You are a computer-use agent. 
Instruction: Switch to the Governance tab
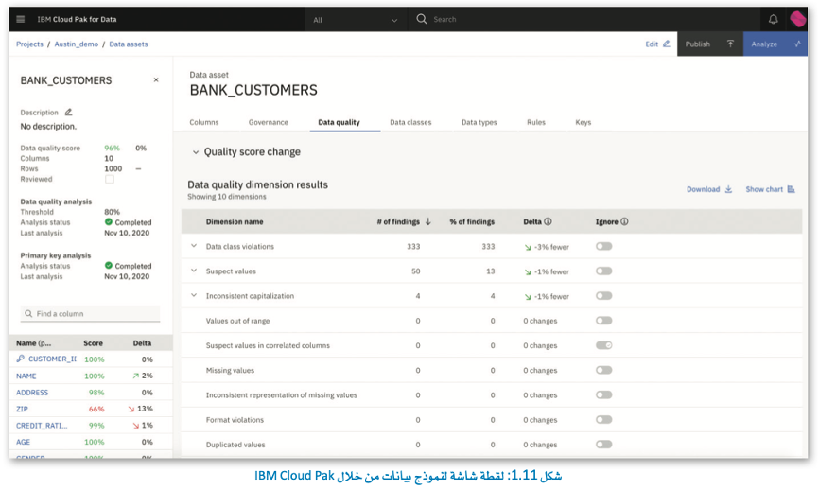(268, 122)
